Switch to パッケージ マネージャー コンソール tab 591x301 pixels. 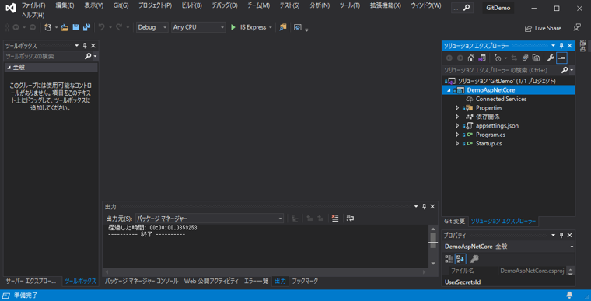[x=142, y=281]
